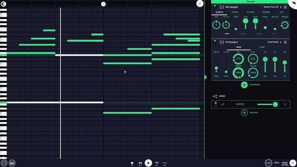Click the Pianopad channel header
Screen dimensions: 297x167
tap(251, 1)
